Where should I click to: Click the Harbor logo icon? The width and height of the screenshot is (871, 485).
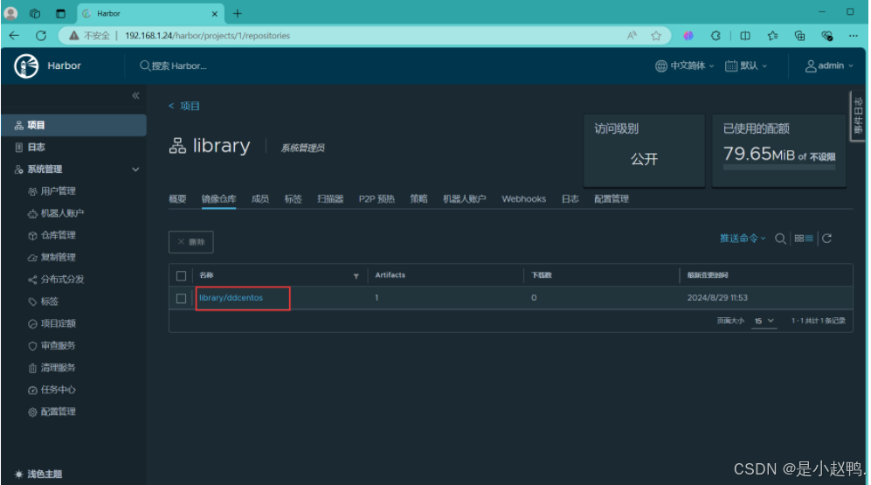click(x=26, y=66)
